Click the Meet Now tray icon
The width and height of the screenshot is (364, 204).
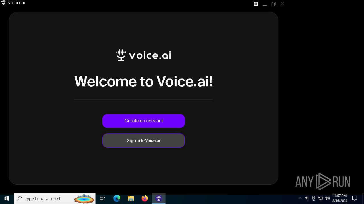[314, 198]
